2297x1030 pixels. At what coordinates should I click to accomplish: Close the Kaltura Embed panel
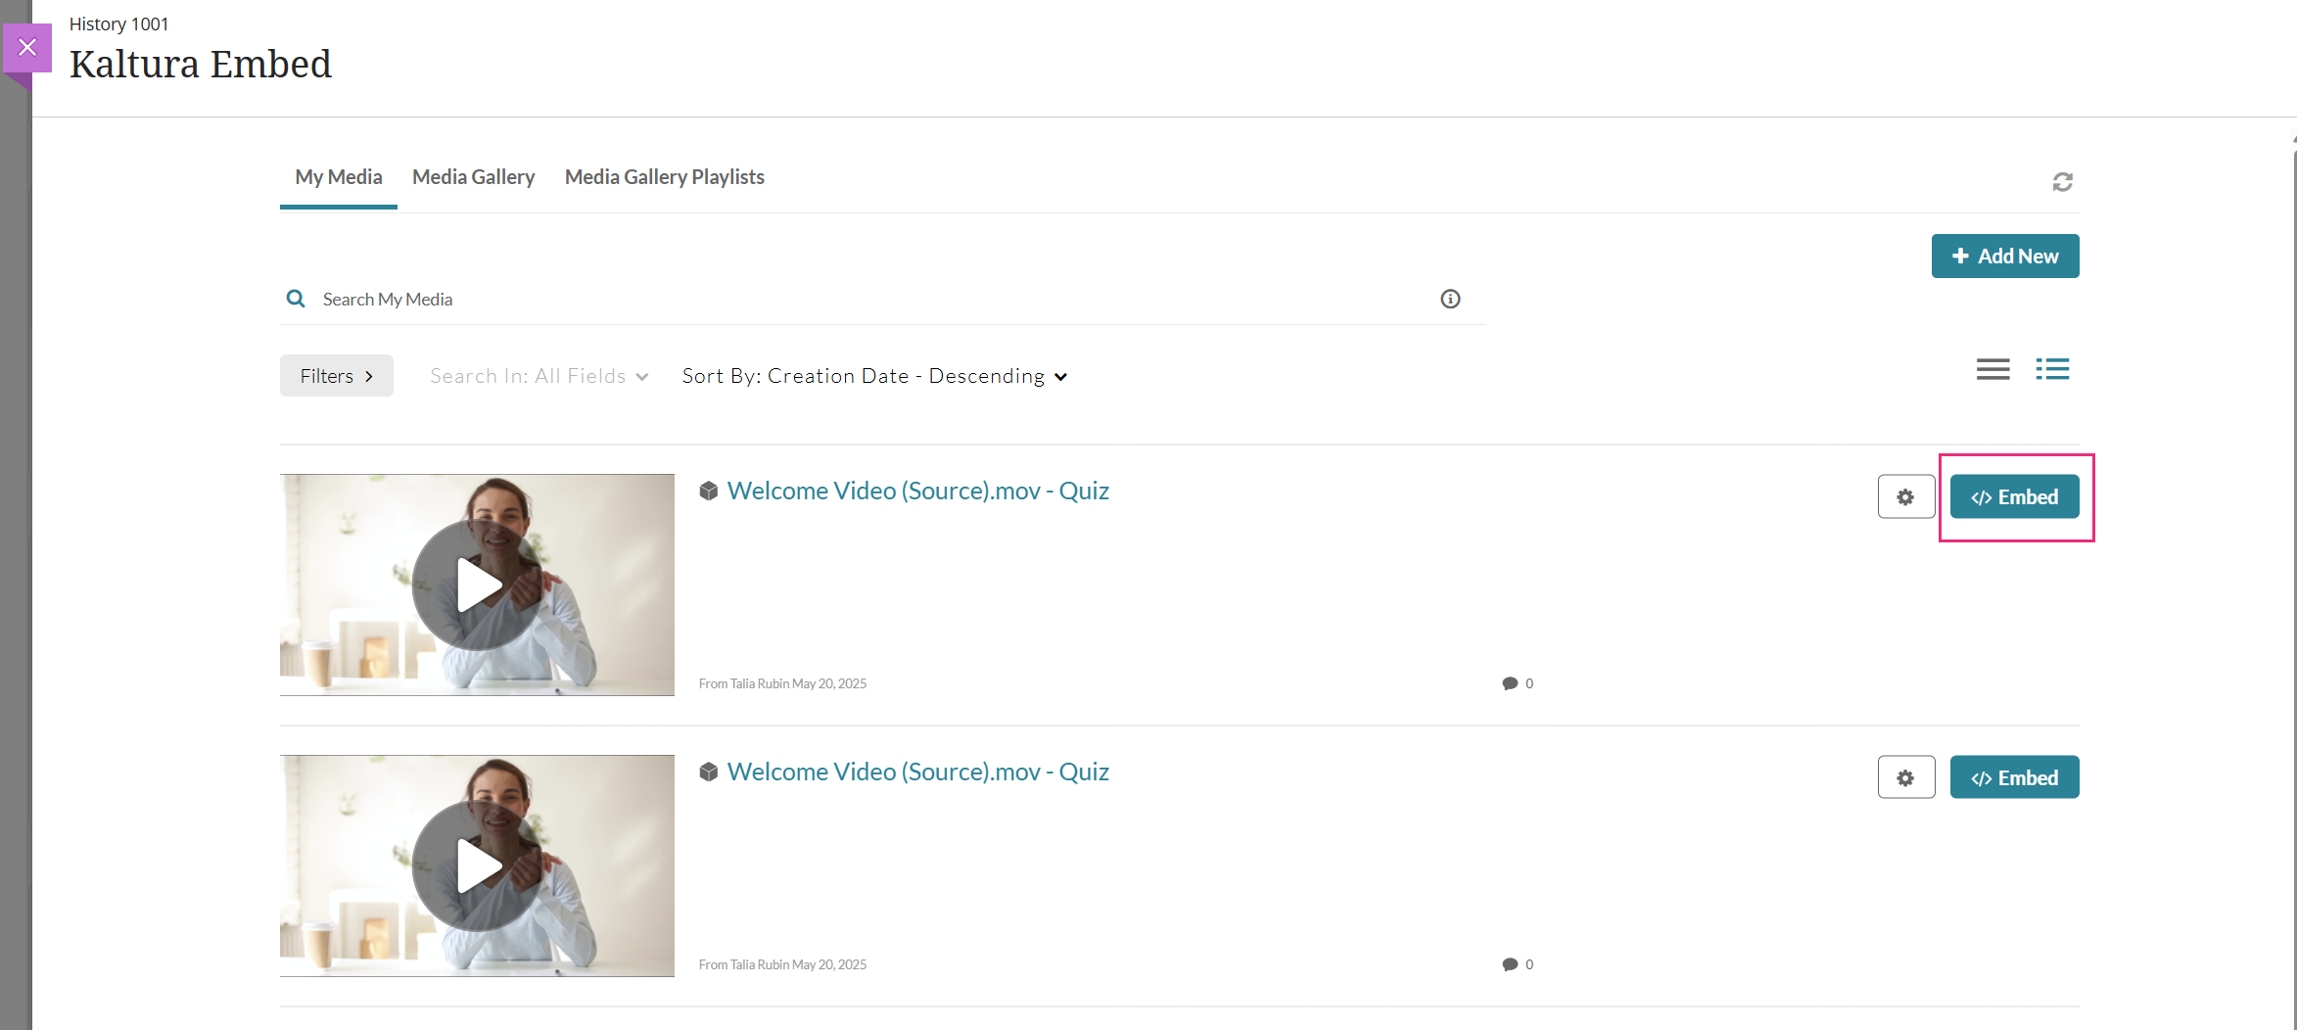point(27,47)
